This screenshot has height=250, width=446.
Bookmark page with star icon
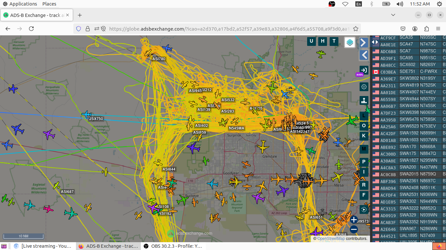[x=356, y=29]
